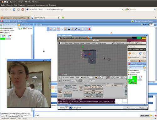Select the text tool on whiteboard toolbar
The height and width of the screenshot is (120, 157).
[x=69, y=29]
